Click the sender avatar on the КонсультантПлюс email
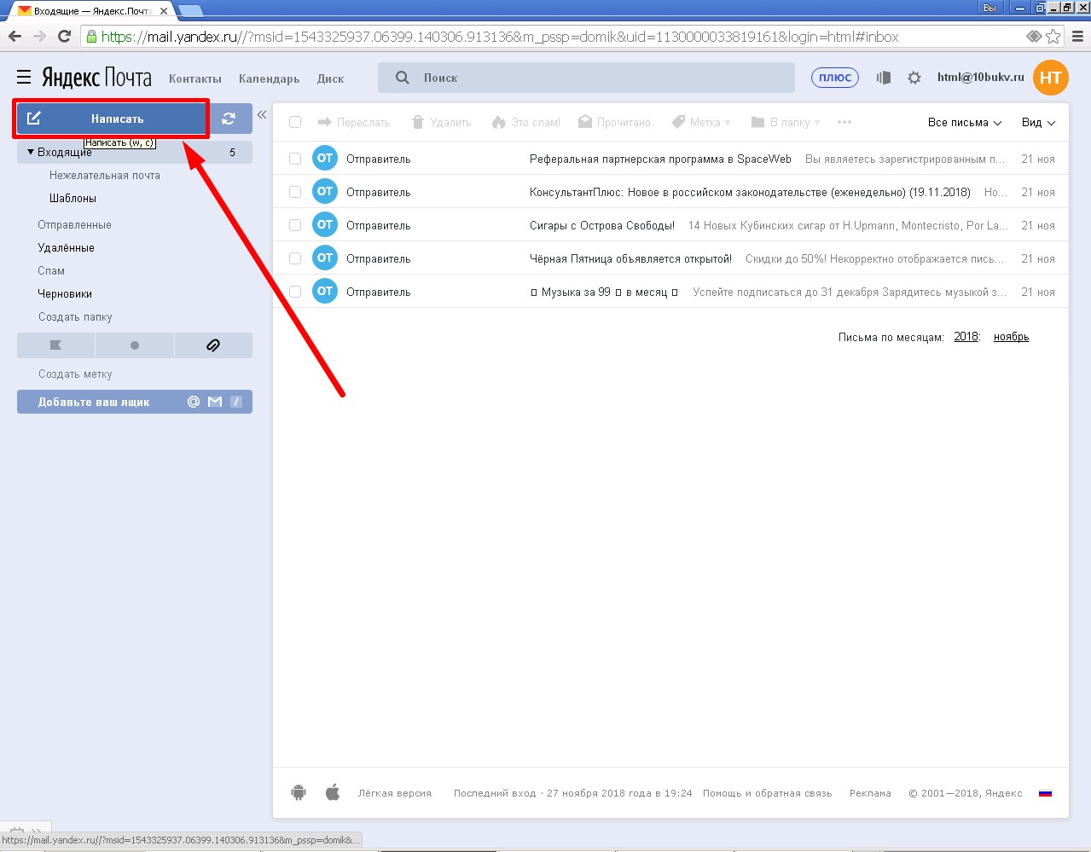1091x852 pixels. pyautogui.click(x=325, y=192)
